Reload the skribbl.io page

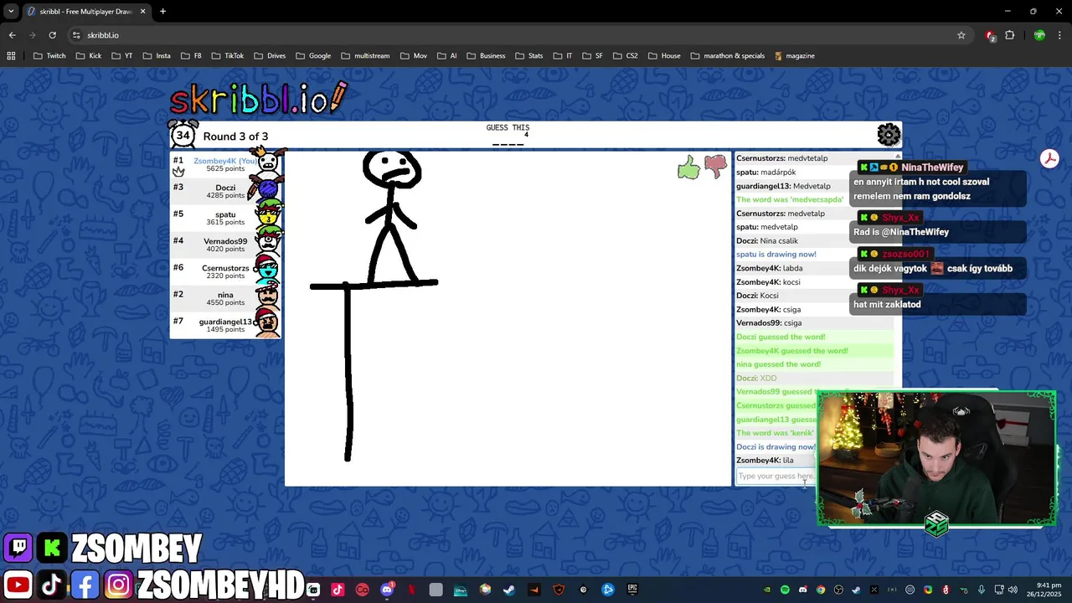52,35
